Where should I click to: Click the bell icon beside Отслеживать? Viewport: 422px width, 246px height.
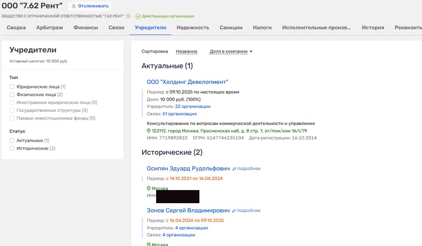pyautogui.click(x=74, y=6)
